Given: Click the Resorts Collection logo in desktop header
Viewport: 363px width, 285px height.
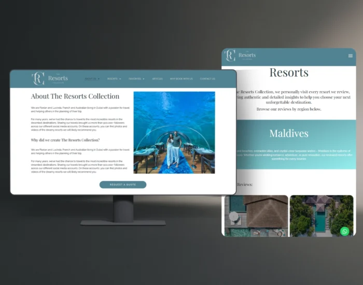Looking at the screenshot, I should click(x=50, y=79).
